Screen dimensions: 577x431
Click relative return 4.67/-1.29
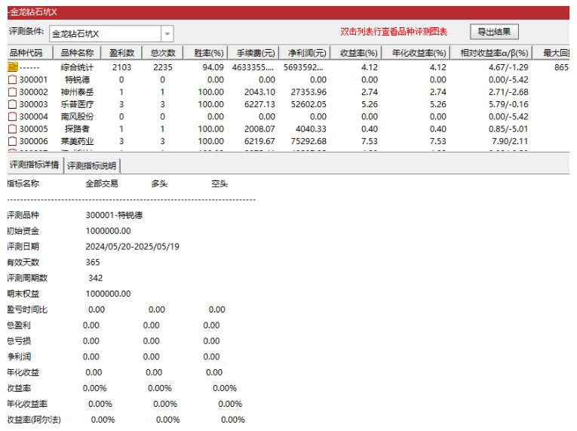(x=508, y=67)
